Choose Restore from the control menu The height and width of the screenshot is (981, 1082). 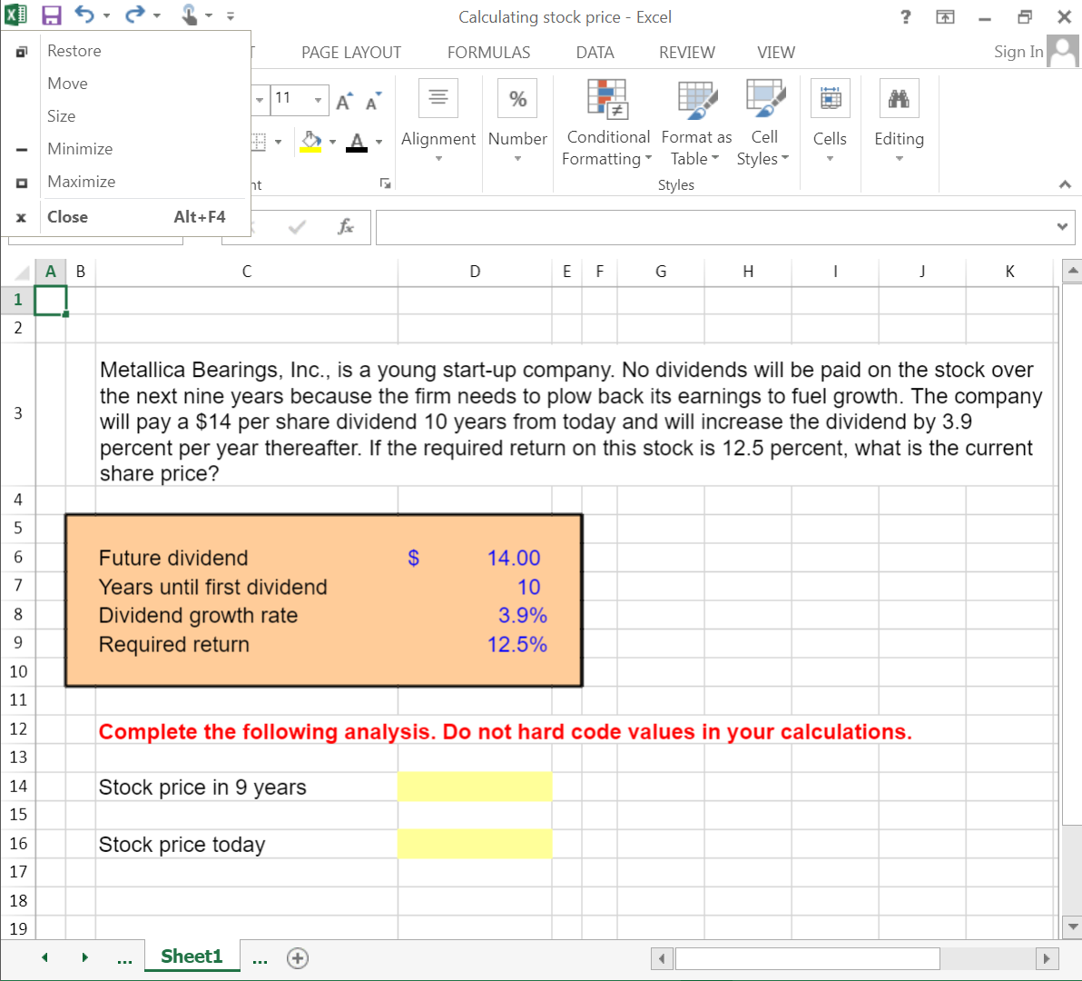[74, 50]
